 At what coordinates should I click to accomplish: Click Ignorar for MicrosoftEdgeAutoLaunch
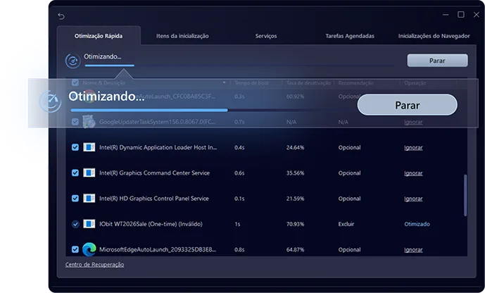[x=413, y=250]
